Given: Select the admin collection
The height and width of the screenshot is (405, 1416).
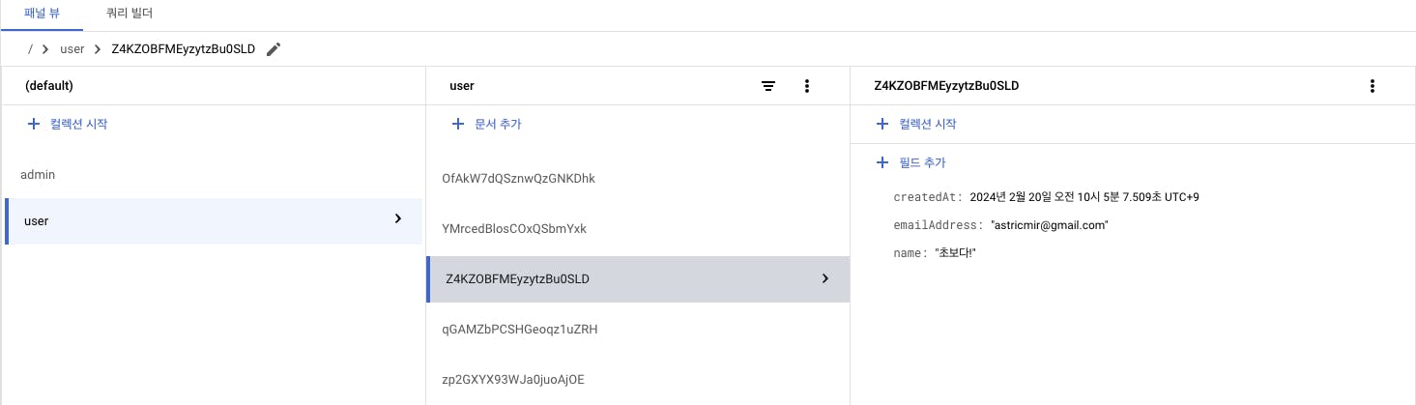Looking at the screenshot, I should pos(39,175).
